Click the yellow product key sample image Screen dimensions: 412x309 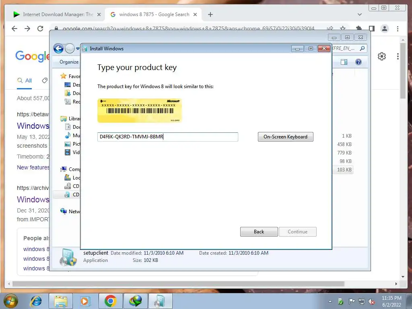[x=140, y=111]
